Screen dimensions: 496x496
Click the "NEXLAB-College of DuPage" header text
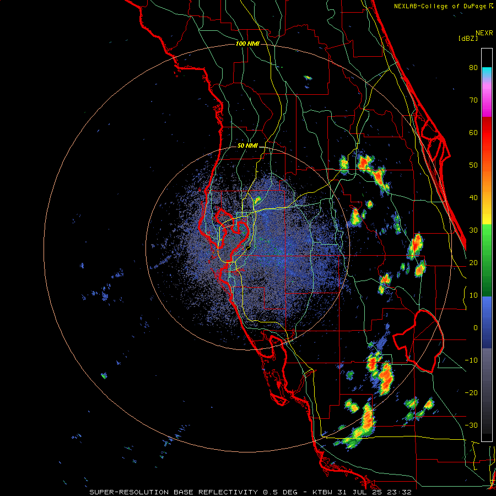pos(441,6)
